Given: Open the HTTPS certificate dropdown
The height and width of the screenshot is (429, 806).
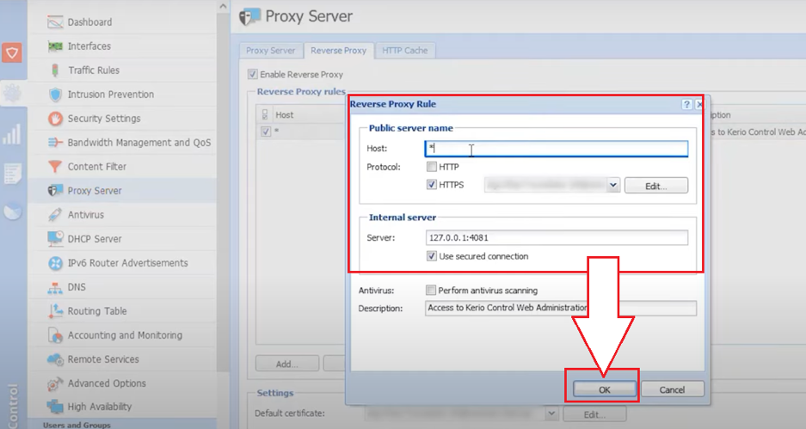Looking at the screenshot, I should pos(612,185).
